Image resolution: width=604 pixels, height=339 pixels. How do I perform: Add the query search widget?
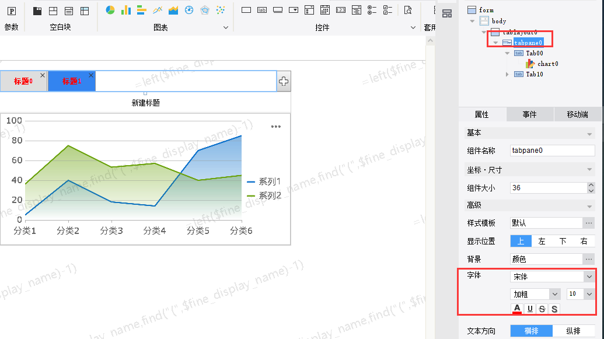point(408,10)
